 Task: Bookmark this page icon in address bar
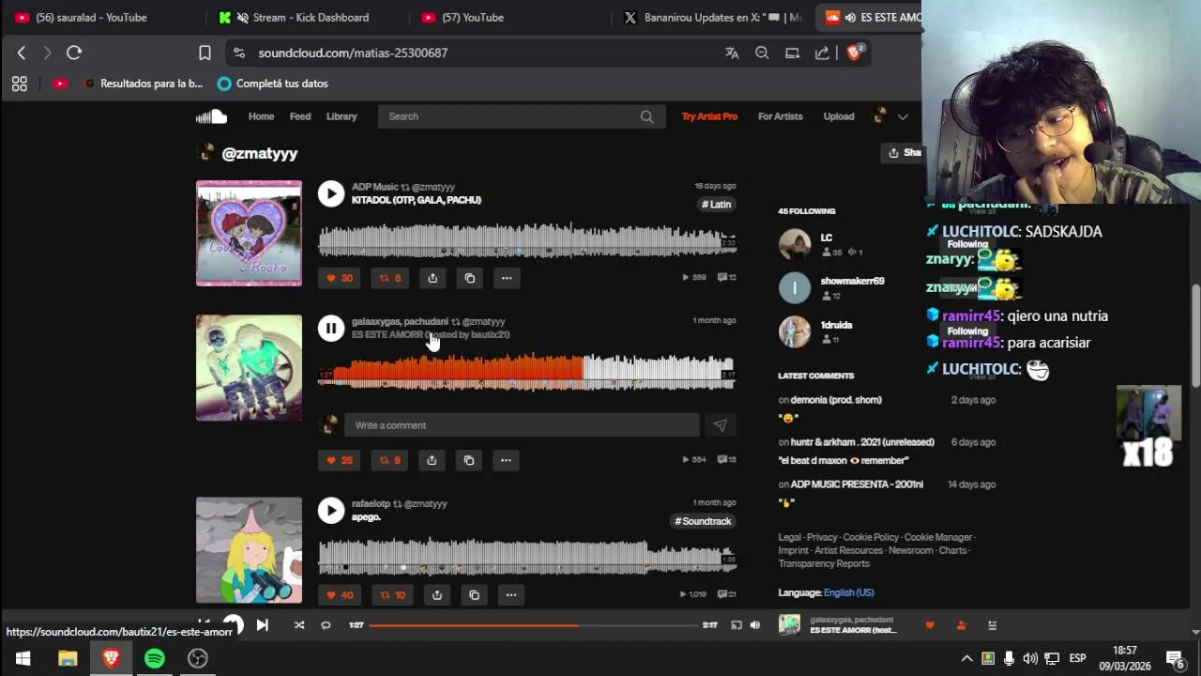tap(205, 53)
